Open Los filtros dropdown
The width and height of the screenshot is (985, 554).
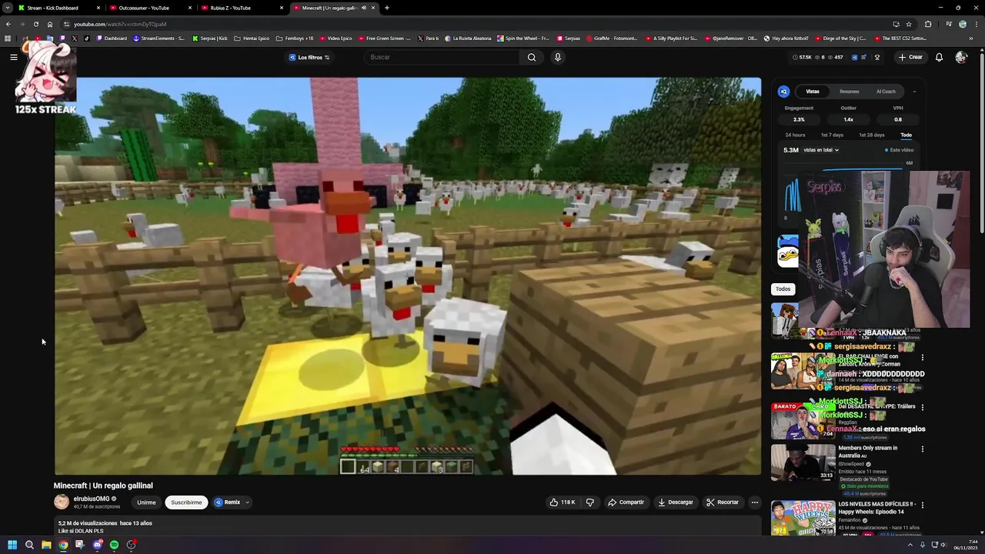tap(309, 57)
